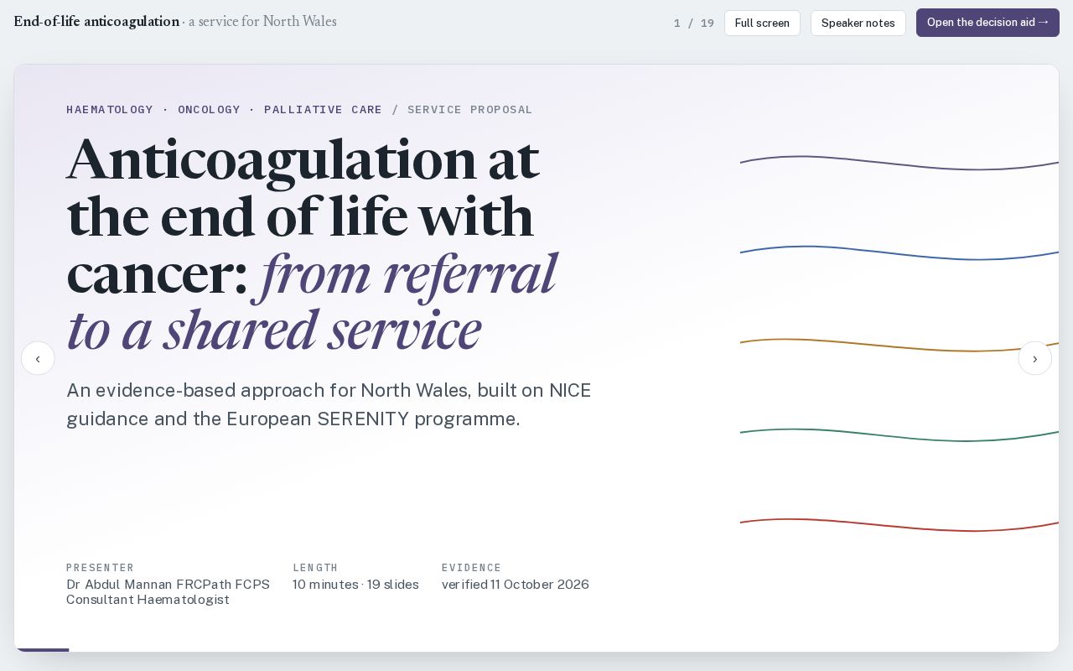Show the Speaker notes
1073x671 pixels.
click(858, 23)
